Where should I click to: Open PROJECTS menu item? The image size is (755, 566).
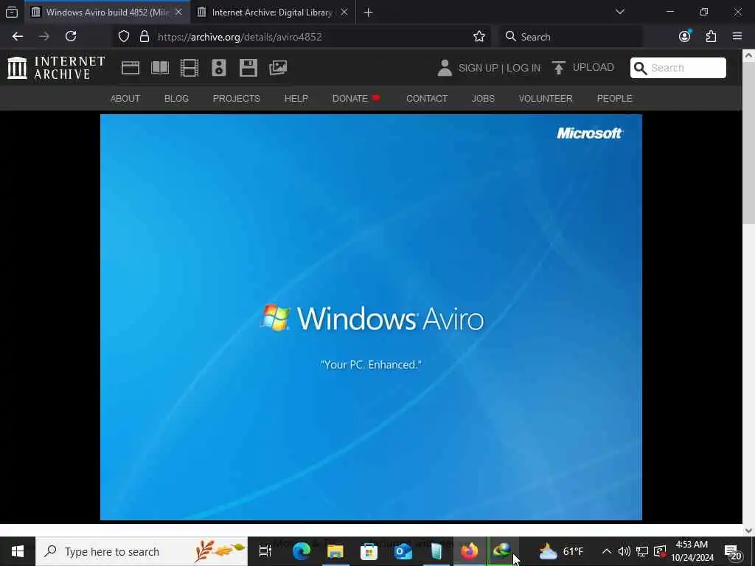pos(237,99)
